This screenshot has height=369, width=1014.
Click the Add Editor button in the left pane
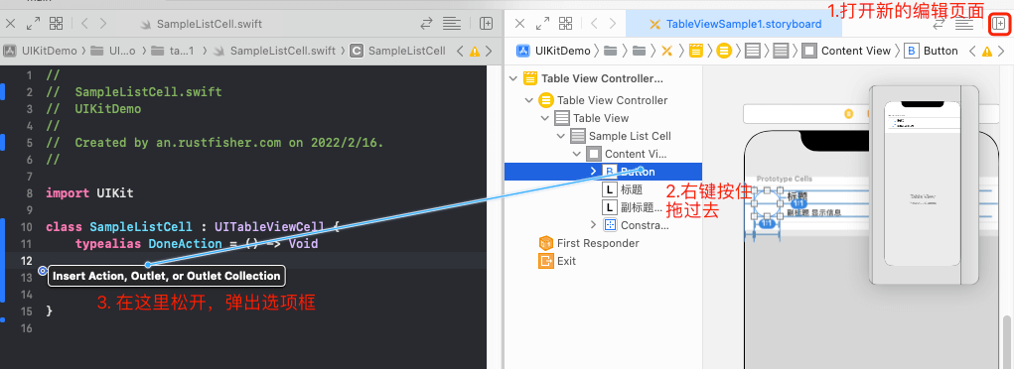click(x=487, y=24)
